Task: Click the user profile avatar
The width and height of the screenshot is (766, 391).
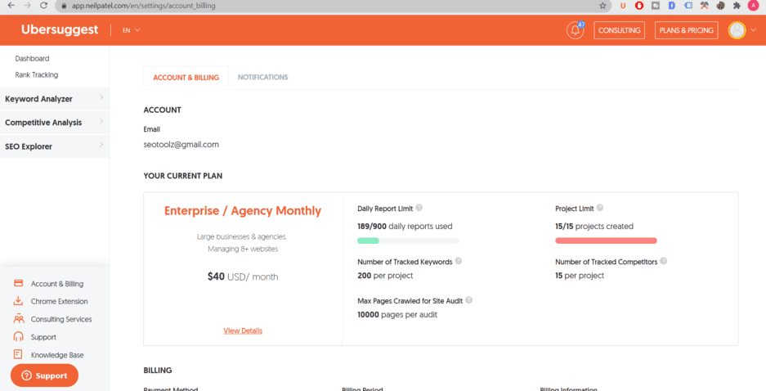Action: [737, 30]
